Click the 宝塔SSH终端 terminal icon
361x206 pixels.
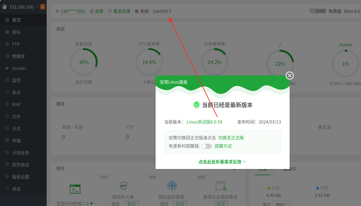[75, 189]
